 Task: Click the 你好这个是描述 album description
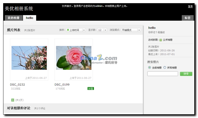(x=156, y=32)
